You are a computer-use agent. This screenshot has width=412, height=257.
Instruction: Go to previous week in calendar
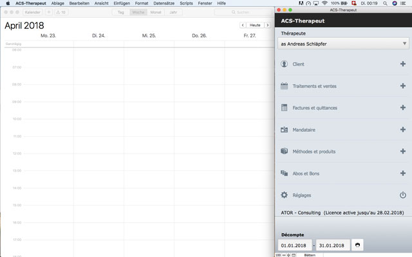click(243, 25)
